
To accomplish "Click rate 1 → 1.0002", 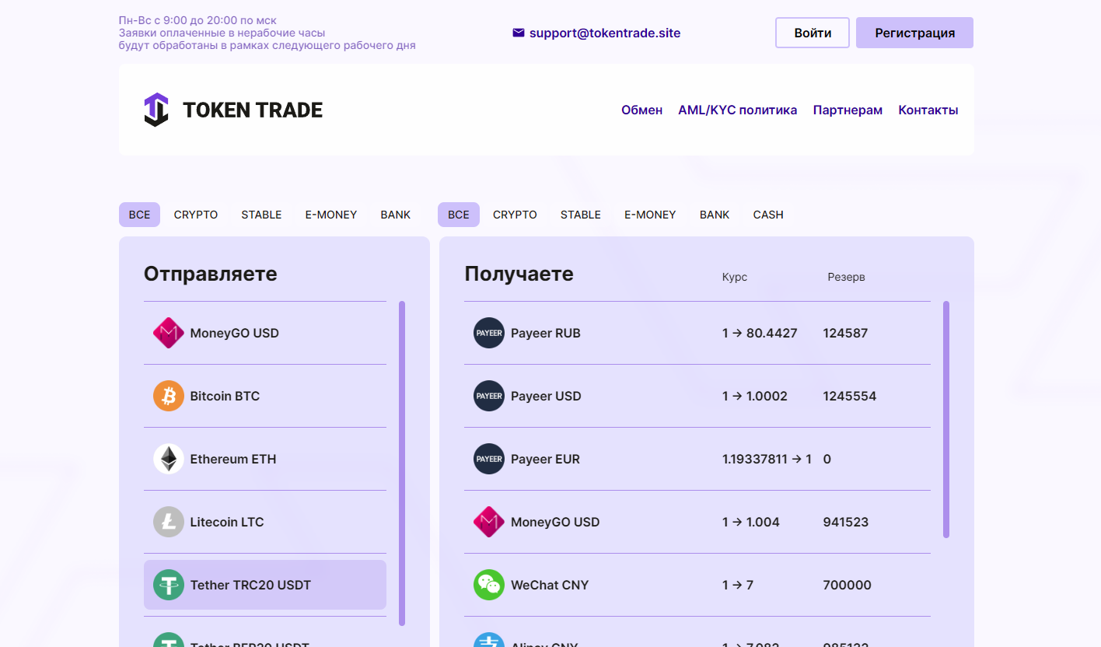I will pos(755,396).
